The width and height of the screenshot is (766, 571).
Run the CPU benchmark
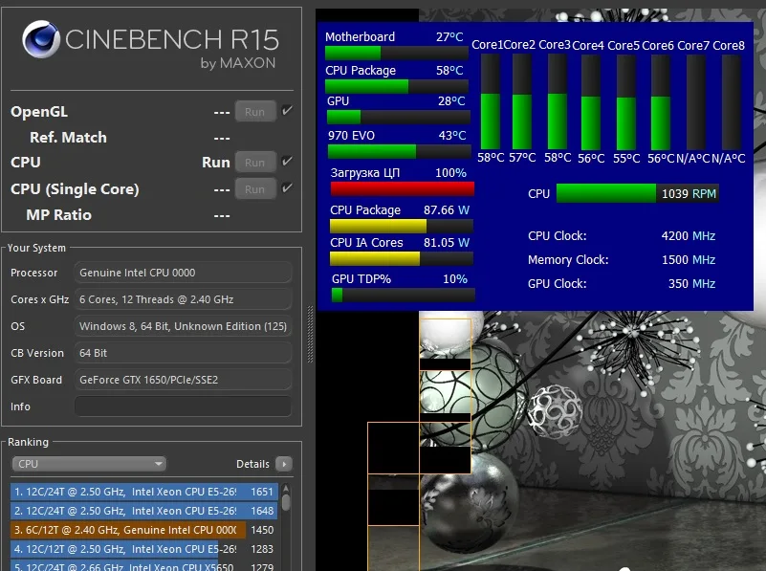pos(255,163)
